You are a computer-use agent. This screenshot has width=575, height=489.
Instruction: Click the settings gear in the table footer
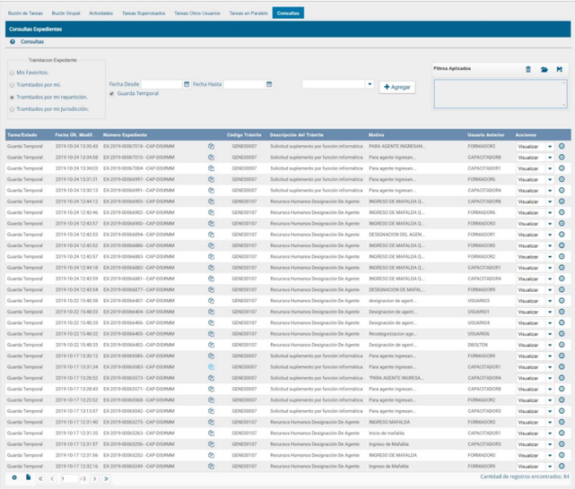click(14, 478)
